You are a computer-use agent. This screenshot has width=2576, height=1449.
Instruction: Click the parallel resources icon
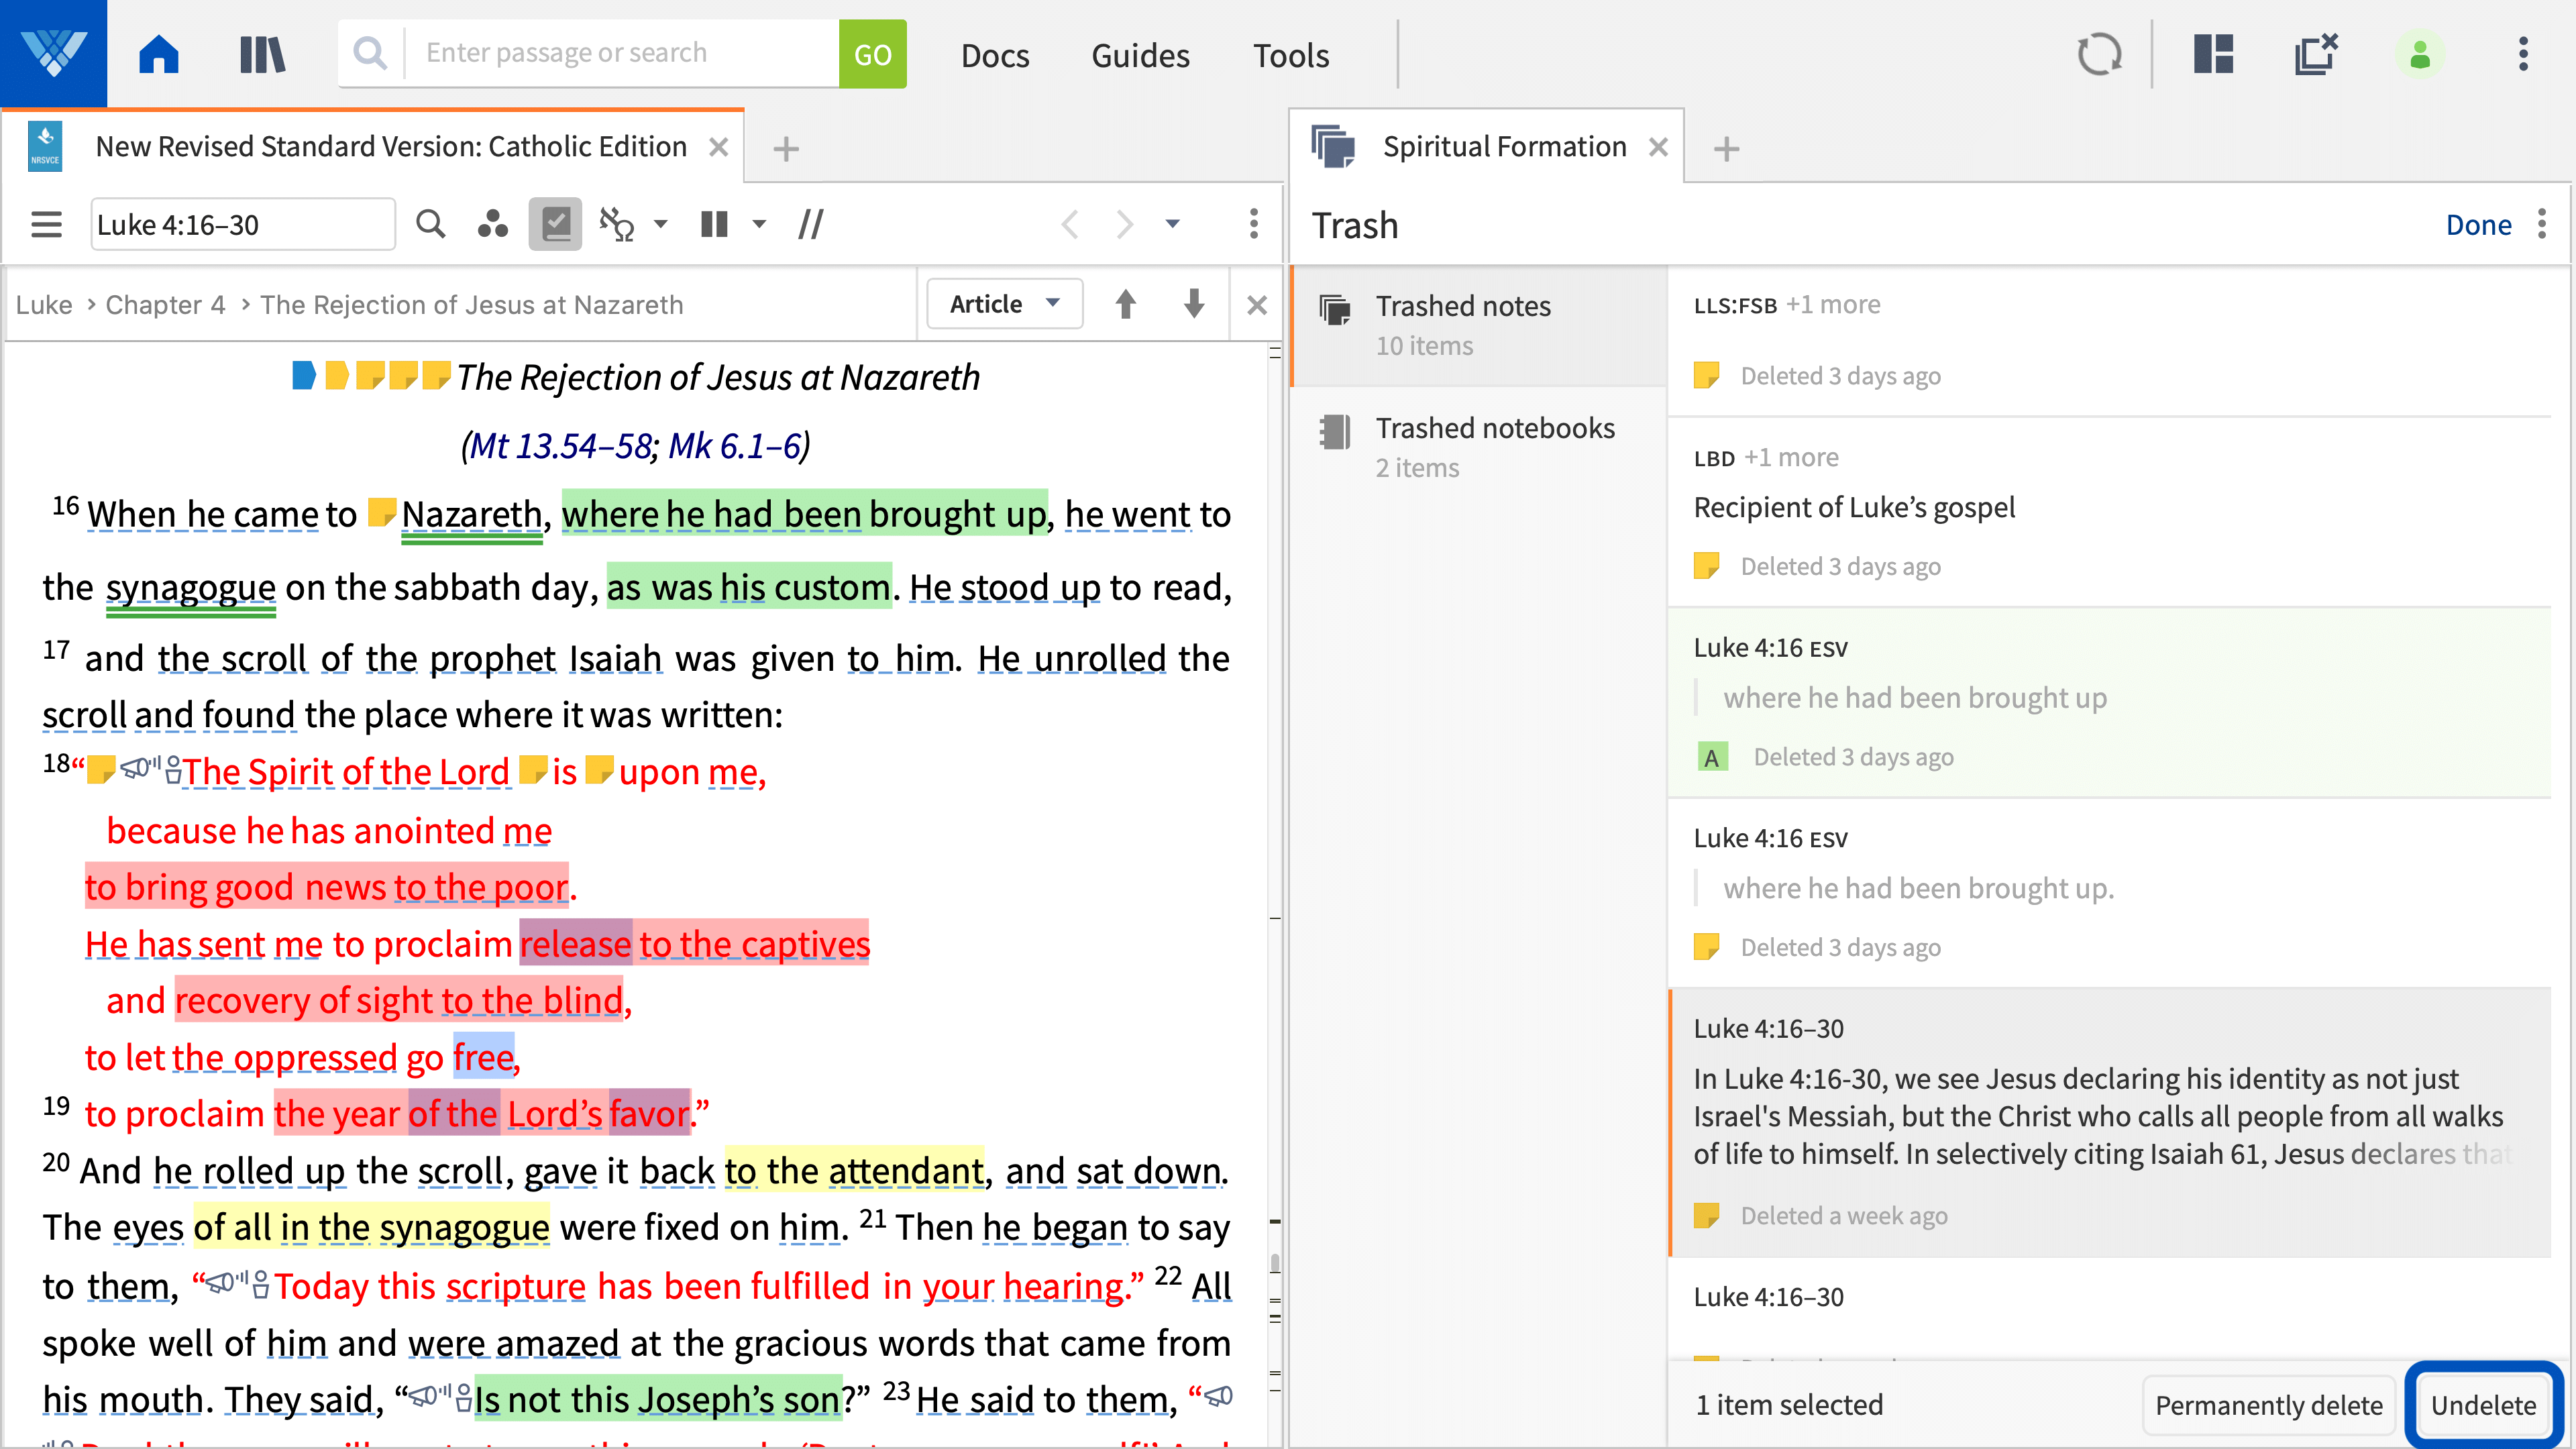[714, 224]
